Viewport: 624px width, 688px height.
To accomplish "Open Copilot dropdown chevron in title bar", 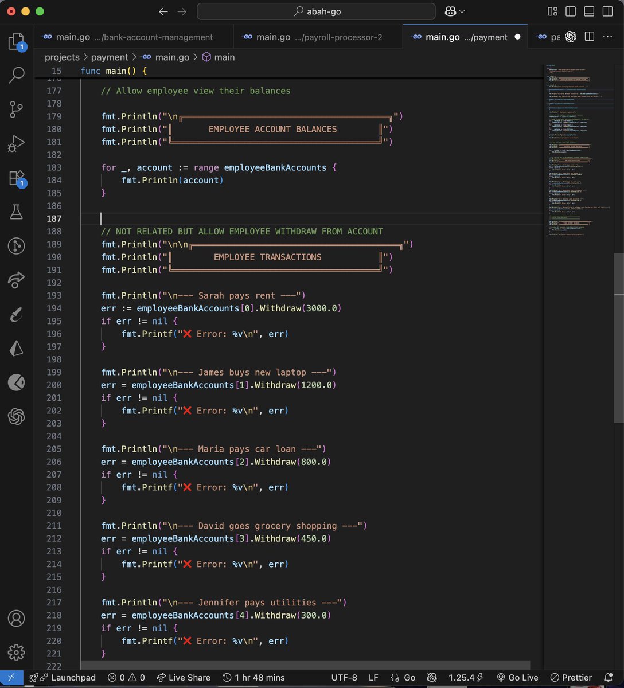I will coord(462,11).
